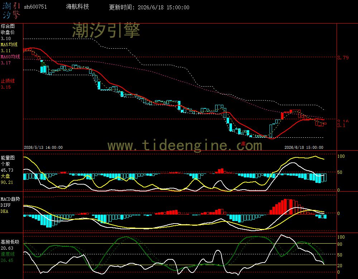Click the red 底 bottom marker
Image resolution: width=358 pixels, height=279 pixels.
click(243, 144)
